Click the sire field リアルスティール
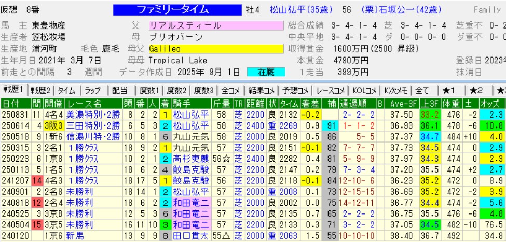 click(215, 25)
